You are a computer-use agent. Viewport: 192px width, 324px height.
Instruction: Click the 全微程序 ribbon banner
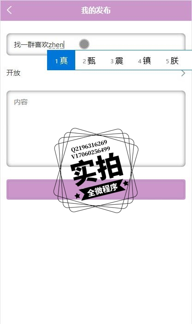pos(102,190)
